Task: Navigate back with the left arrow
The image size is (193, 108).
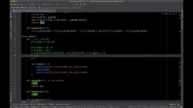Action: click(22, 4)
